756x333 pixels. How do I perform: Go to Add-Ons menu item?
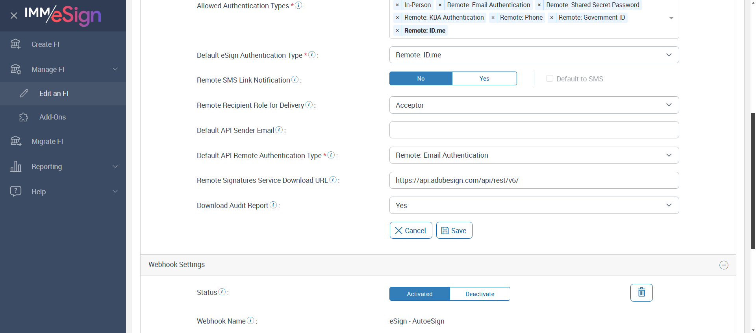tap(52, 117)
